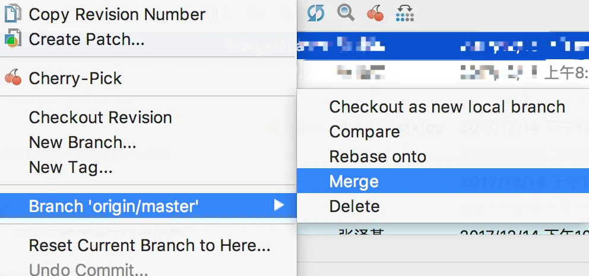Image resolution: width=589 pixels, height=276 pixels.
Task: Choose Compare in the branch submenu
Action: coord(365,131)
